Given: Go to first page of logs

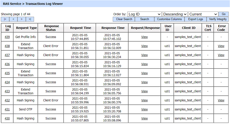Looking at the screenshot, I should click(x=5, y=19).
